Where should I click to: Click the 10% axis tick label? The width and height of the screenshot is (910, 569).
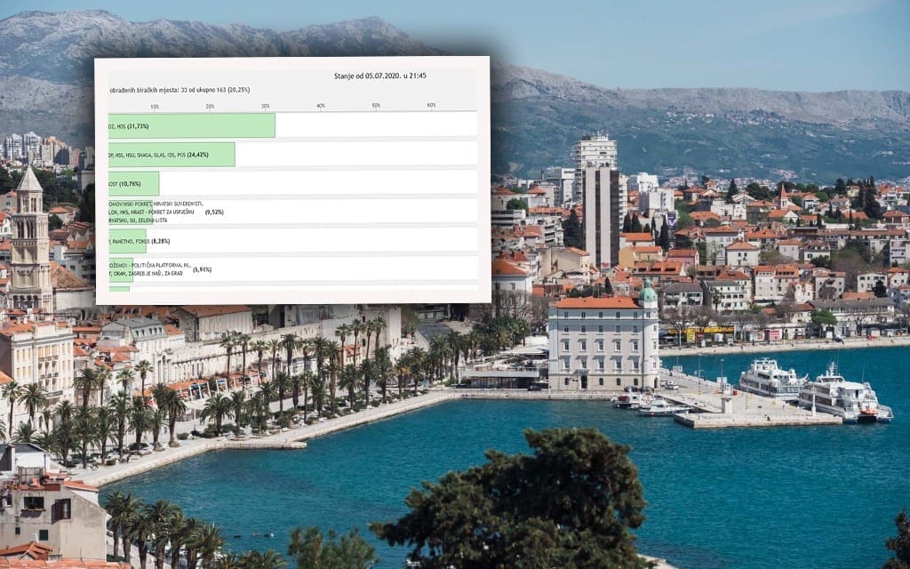tap(155, 107)
